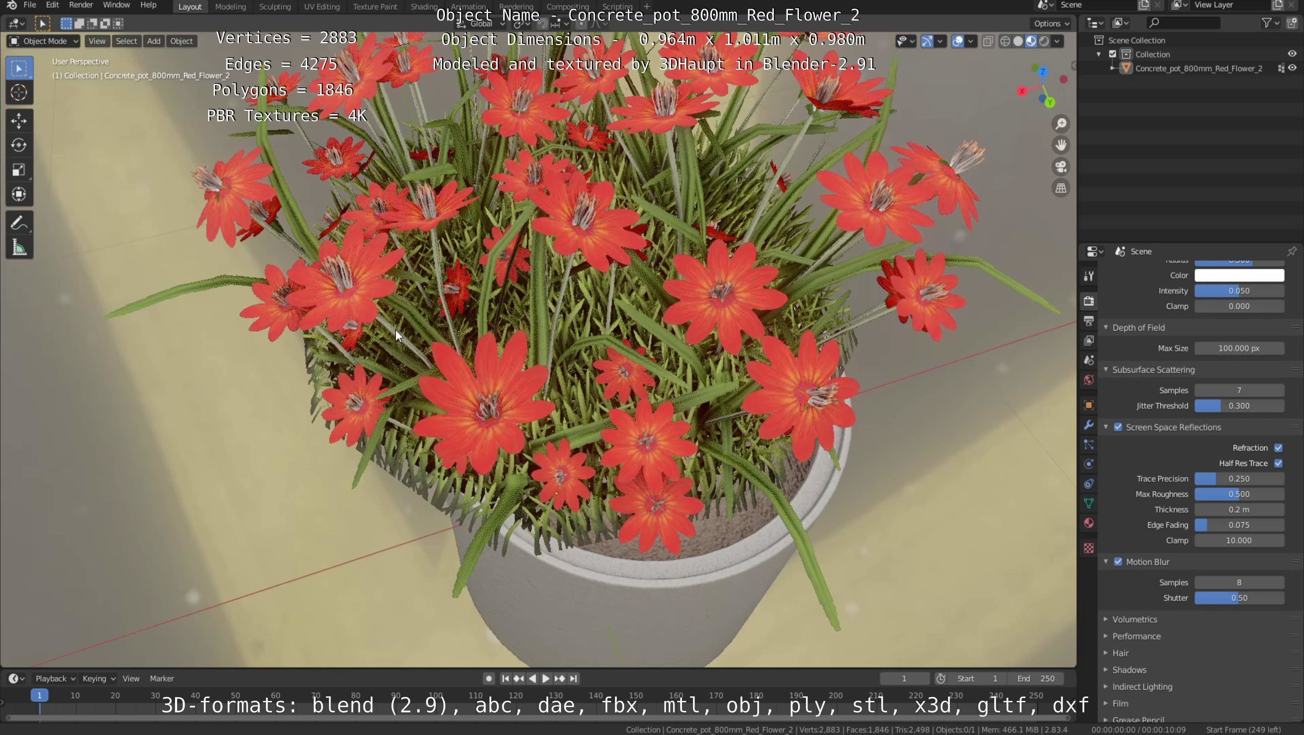Open the Render menu
This screenshot has height=735, width=1304.
click(x=81, y=5)
